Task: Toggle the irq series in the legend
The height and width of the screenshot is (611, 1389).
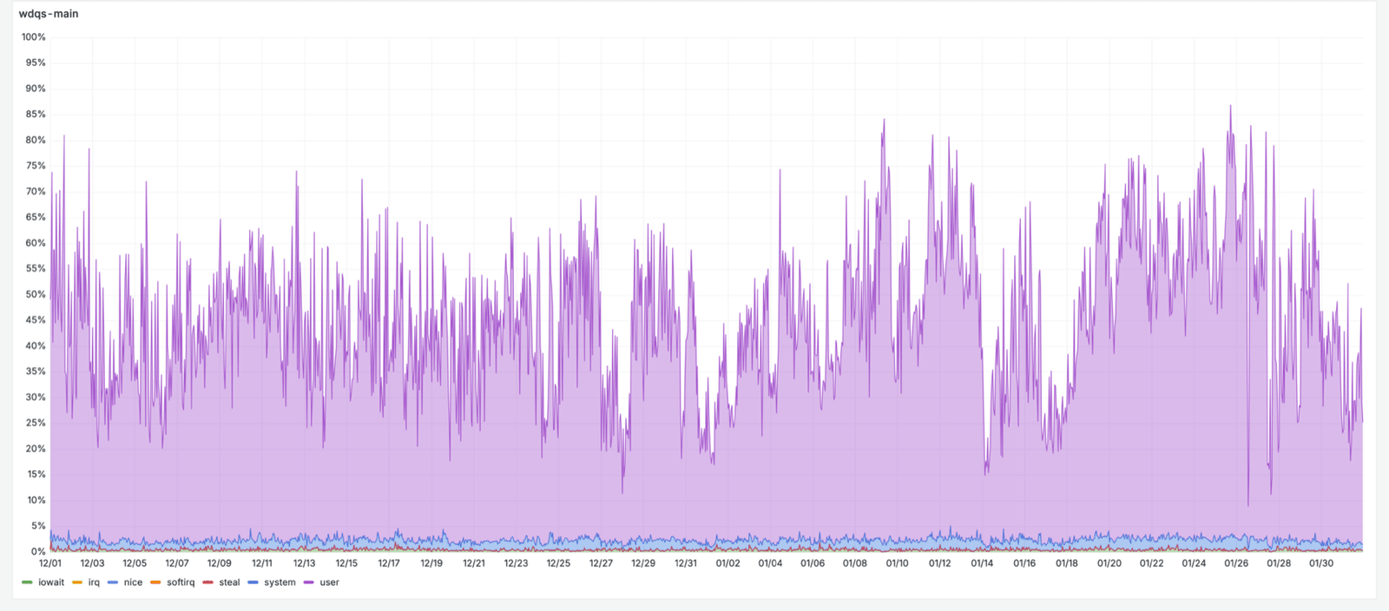Action: (94, 582)
